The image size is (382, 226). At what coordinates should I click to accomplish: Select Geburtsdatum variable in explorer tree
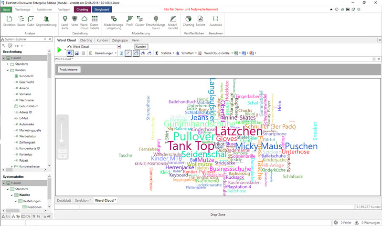click(x=28, y=106)
